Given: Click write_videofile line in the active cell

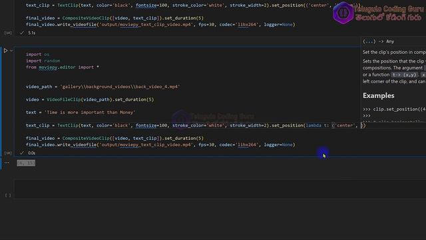Looking at the screenshot, I should pyautogui.click(x=160, y=145).
